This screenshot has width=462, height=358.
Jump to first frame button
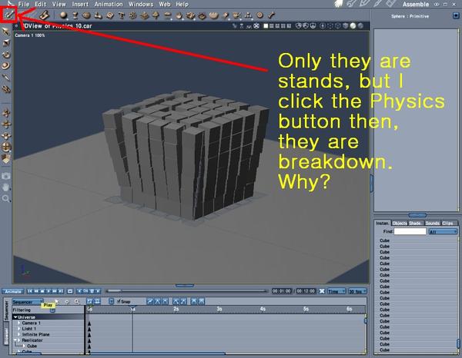coord(30,291)
